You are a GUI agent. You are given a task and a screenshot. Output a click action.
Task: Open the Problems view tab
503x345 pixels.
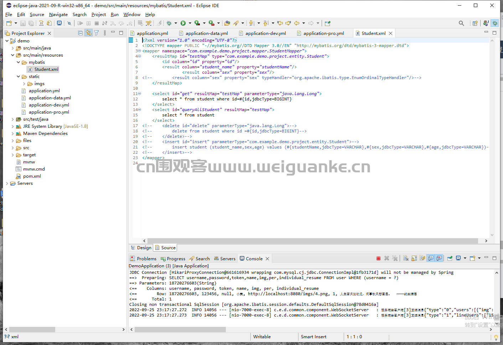coord(143,259)
